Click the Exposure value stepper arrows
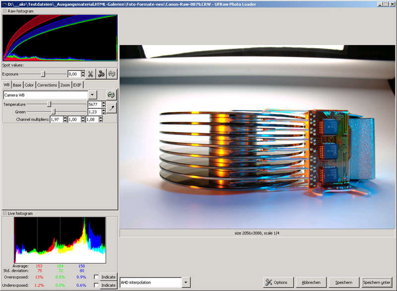 [x=83, y=74]
